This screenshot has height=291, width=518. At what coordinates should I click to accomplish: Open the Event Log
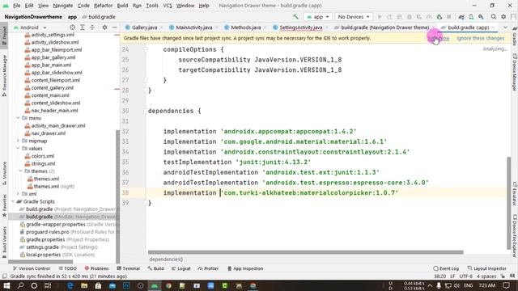[x=446, y=268]
